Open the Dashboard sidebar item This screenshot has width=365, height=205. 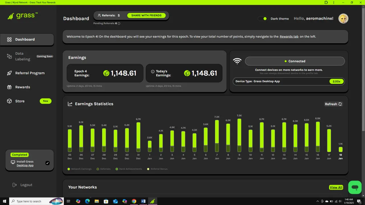[x=27, y=40]
